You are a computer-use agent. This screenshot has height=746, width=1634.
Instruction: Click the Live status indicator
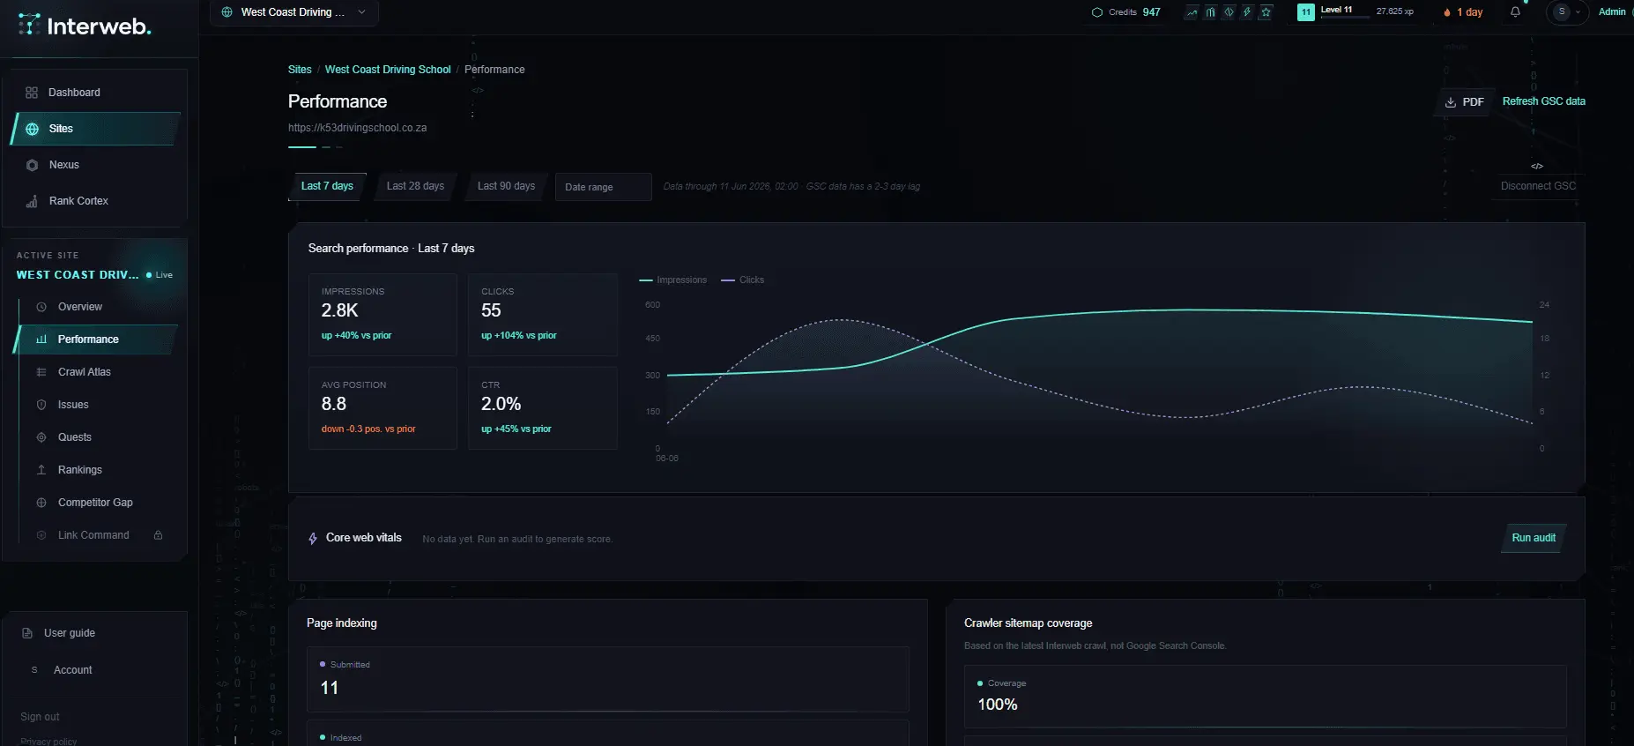tap(160, 275)
